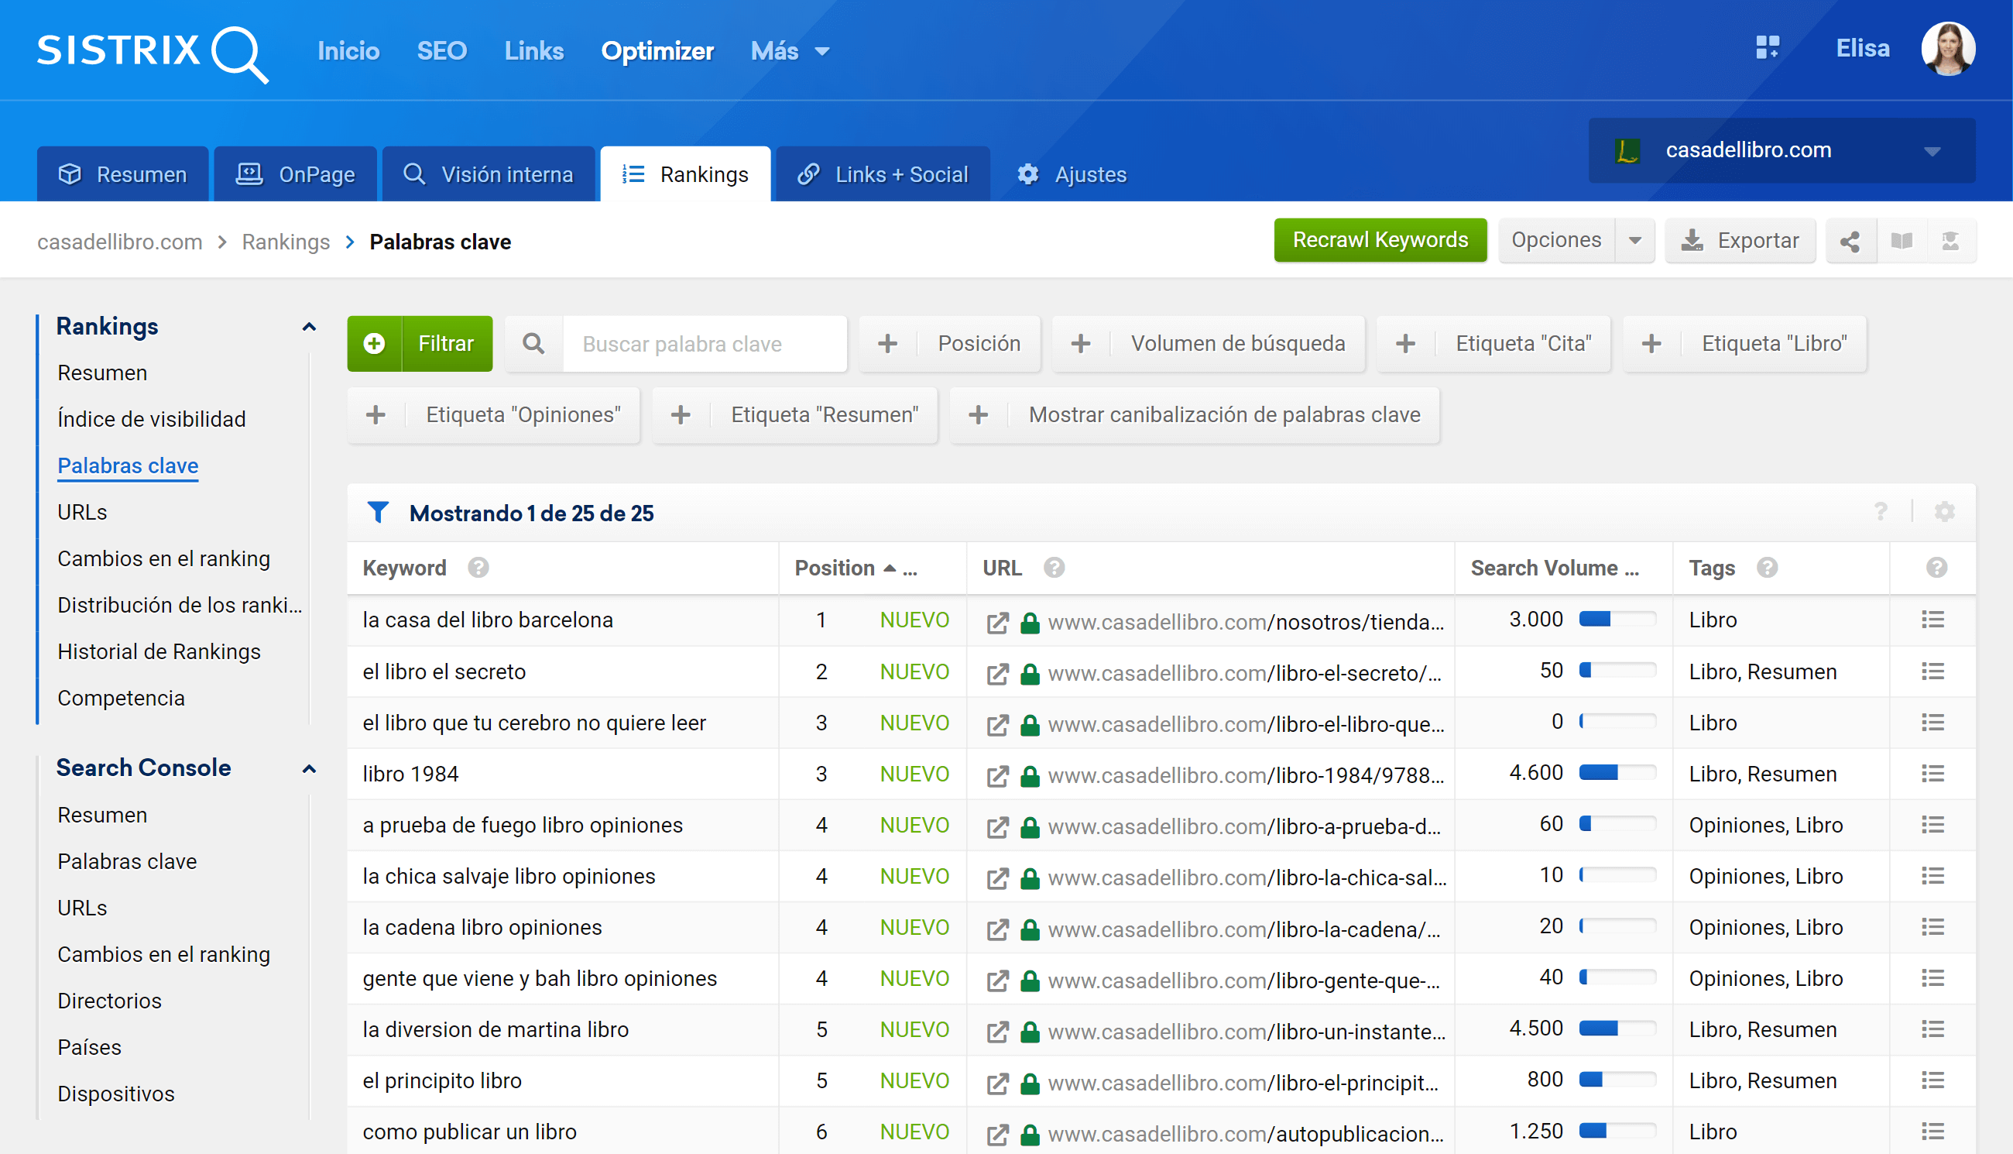
Task: Open Cambios en el ranking under Rankings
Action: point(163,558)
